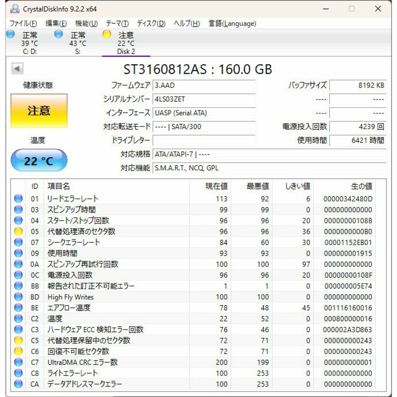This screenshot has width=397, height=397.
Task: Click raw value 0000000000B0
Action: tap(348, 232)
